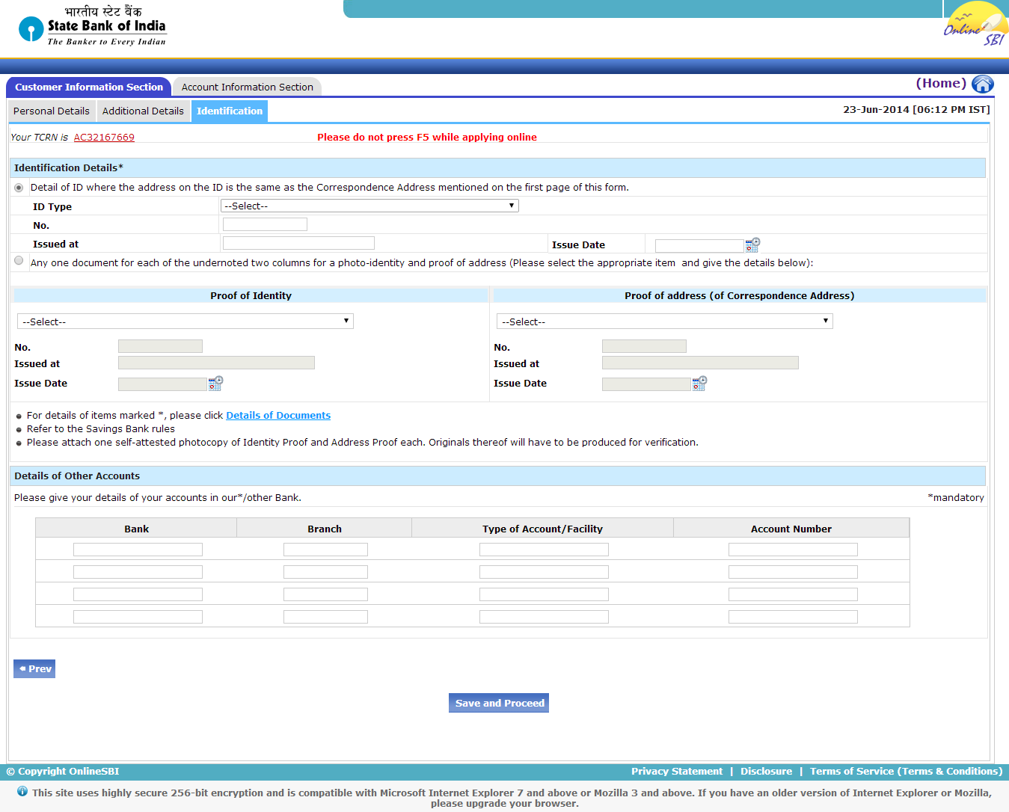Click Copyright OnlineSBI footer text
1009x812 pixels.
coord(63,771)
